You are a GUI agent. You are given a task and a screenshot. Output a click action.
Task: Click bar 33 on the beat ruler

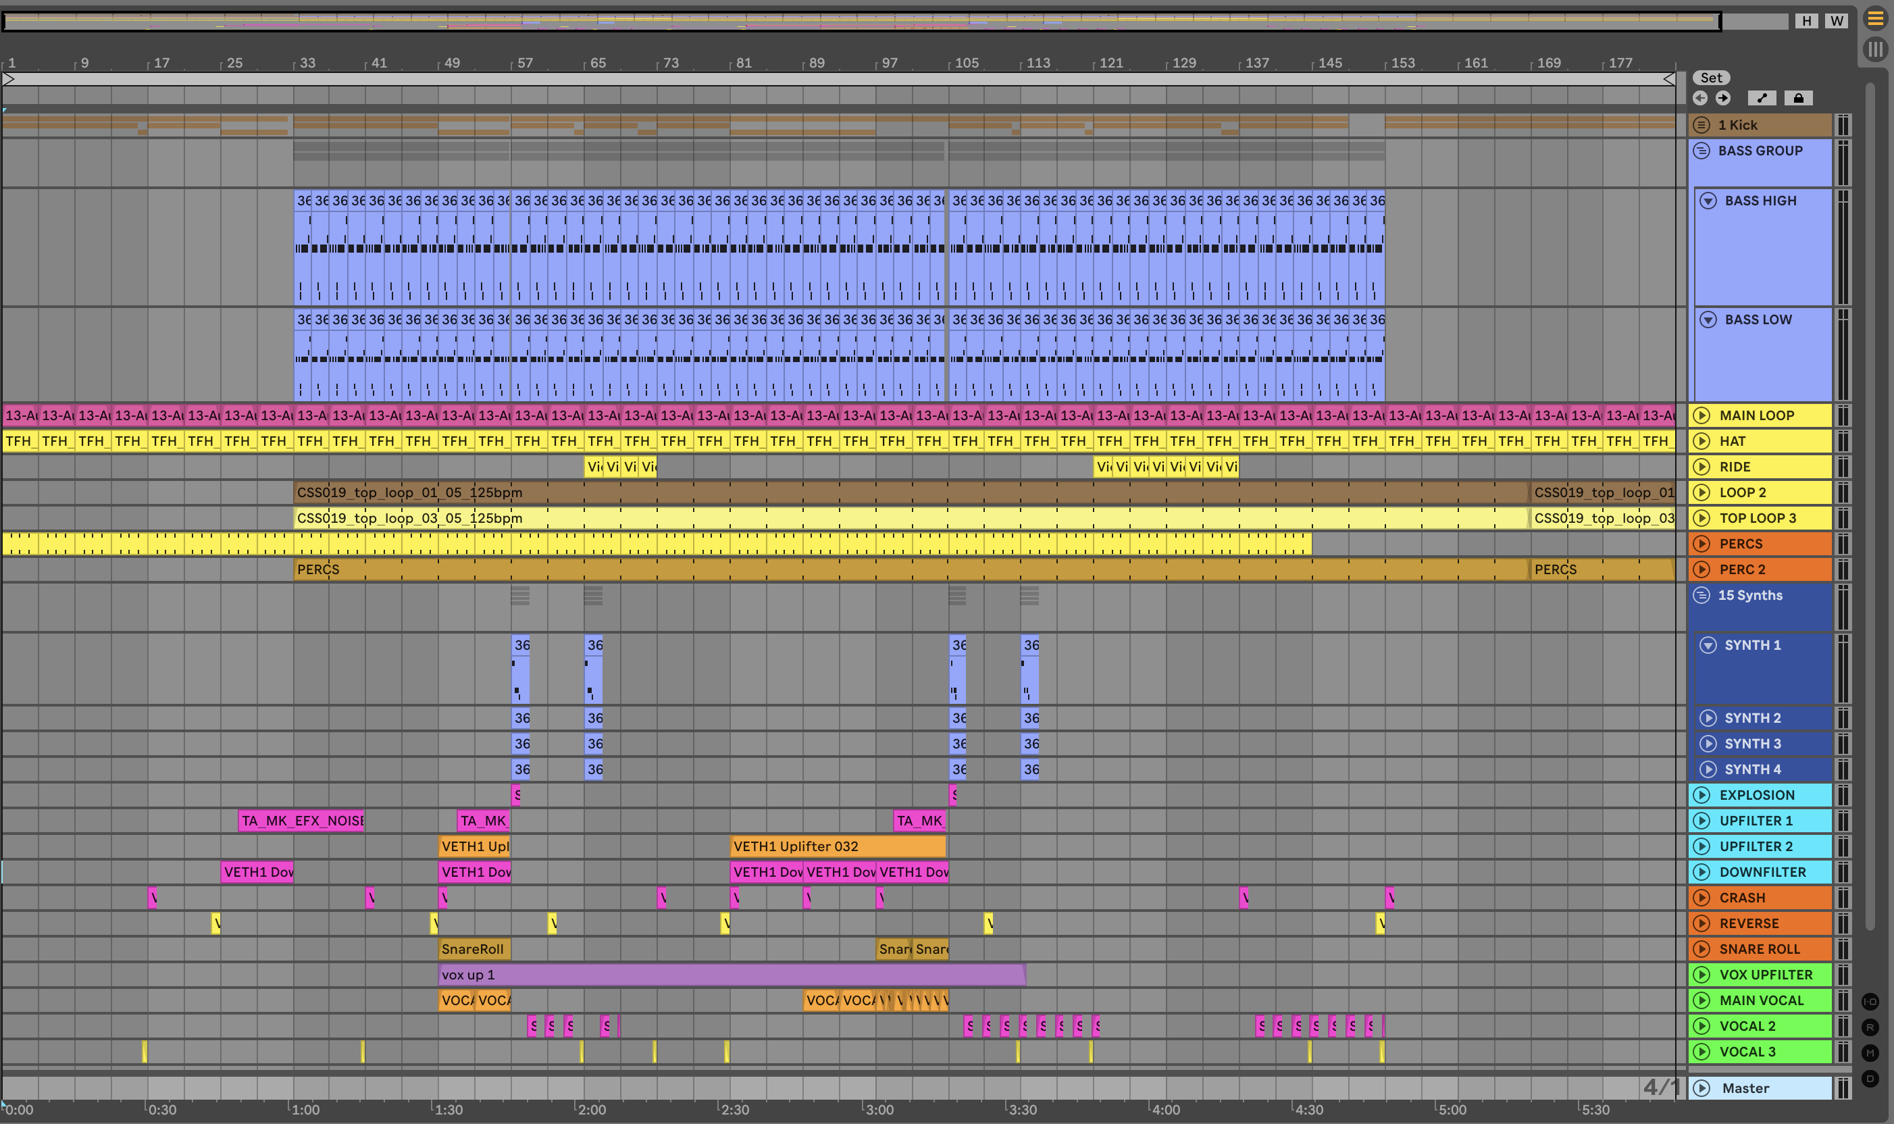click(307, 63)
